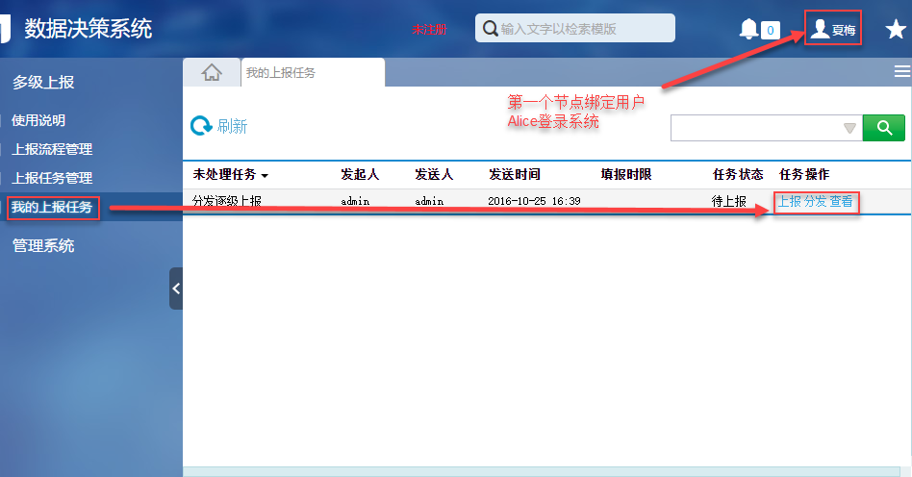Focus the 输入文字以检索模版 search field
This screenshot has width=912, height=477.
click(x=574, y=28)
